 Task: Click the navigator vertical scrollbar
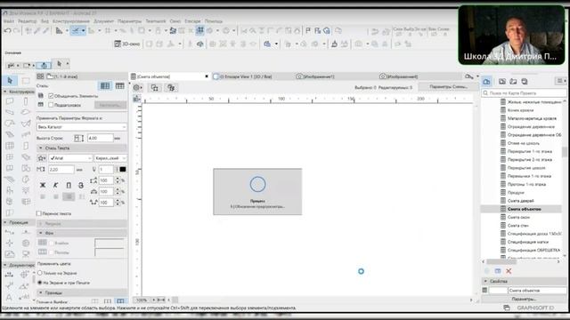(565, 152)
